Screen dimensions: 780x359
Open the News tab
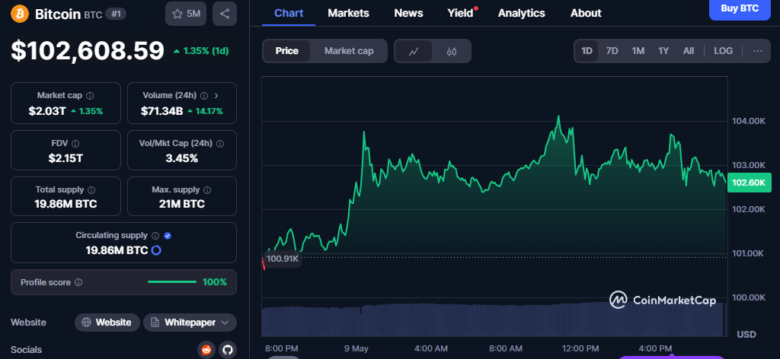click(x=408, y=13)
